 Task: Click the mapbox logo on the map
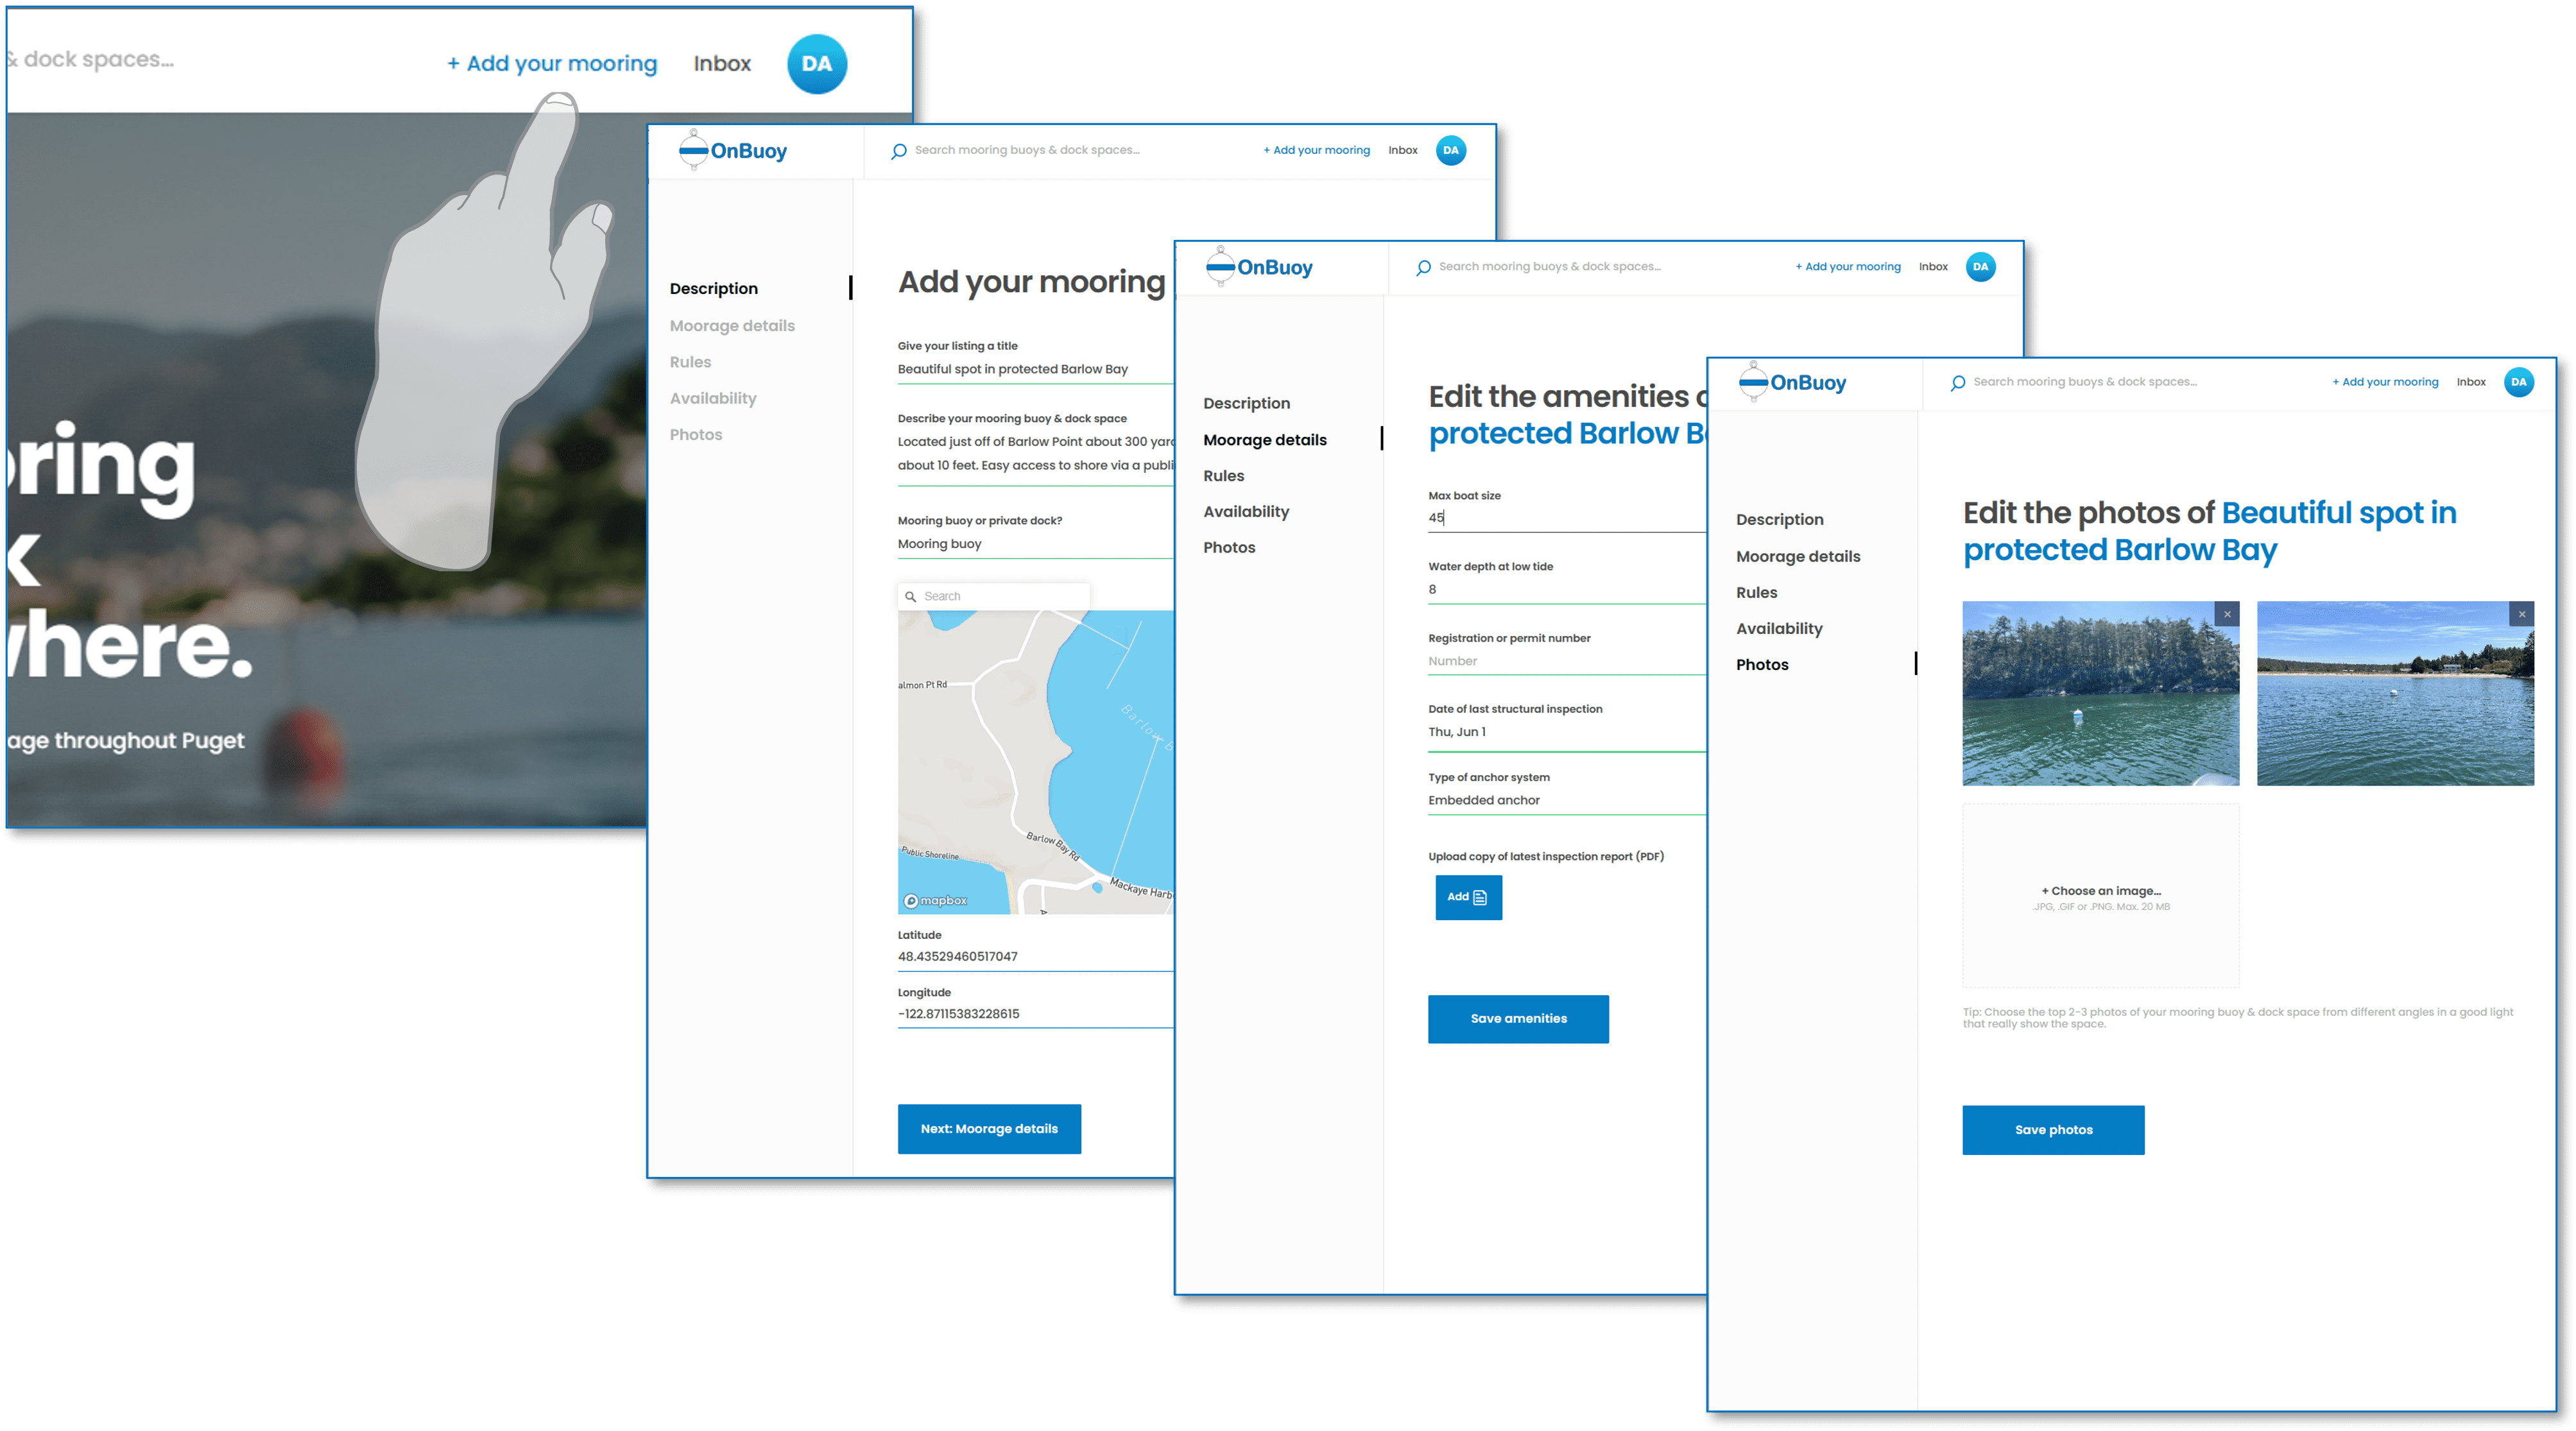[x=936, y=901]
